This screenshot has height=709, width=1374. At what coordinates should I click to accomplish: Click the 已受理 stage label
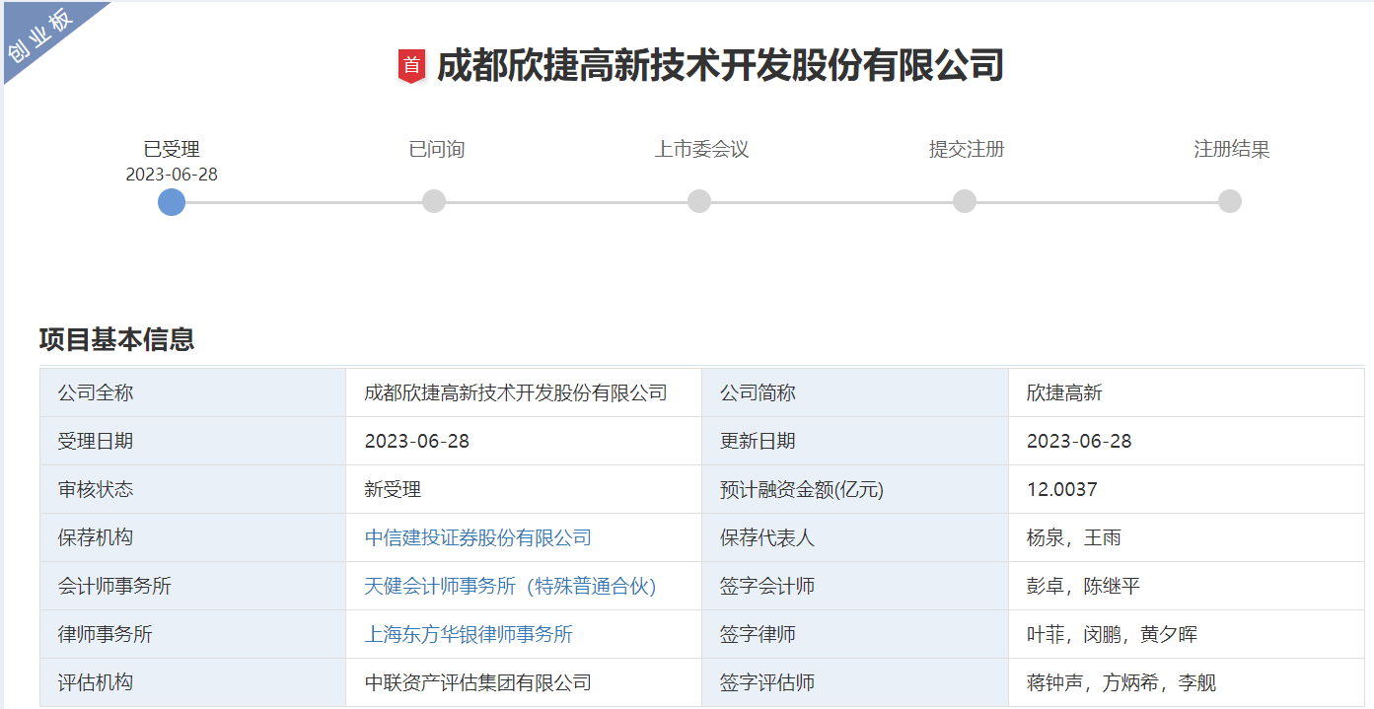coord(172,149)
